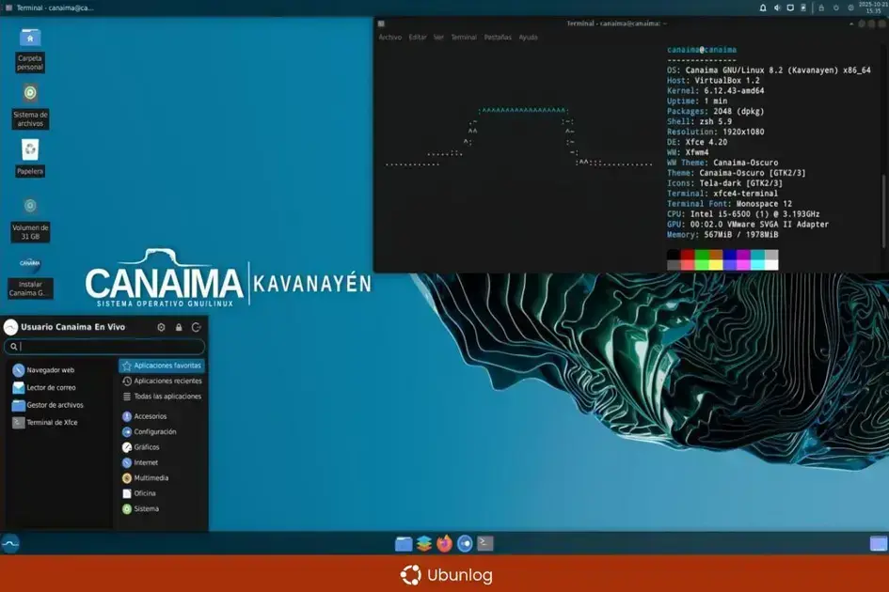Viewport: 889px width, 592px height.
Task: Click the show desktop icon in the bottom panel
Action: (879, 543)
